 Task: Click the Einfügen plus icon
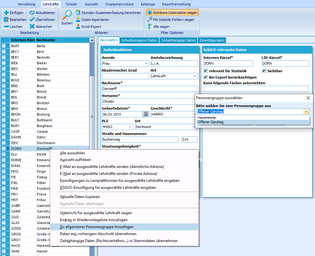coord(6,13)
